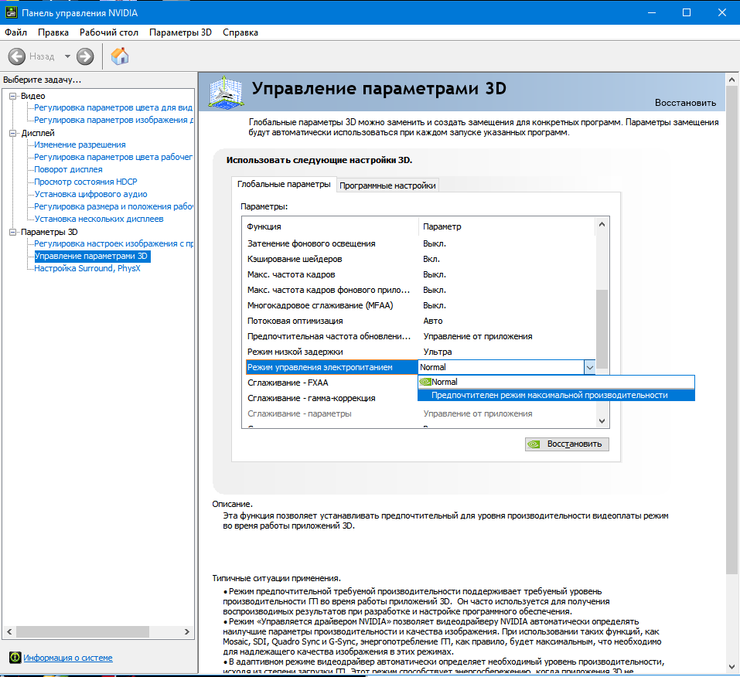Image resolution: width=740 pixels, height=677 pixels.
Task: Open Регулировка параметров изображения for video
Action: (113, 120)
